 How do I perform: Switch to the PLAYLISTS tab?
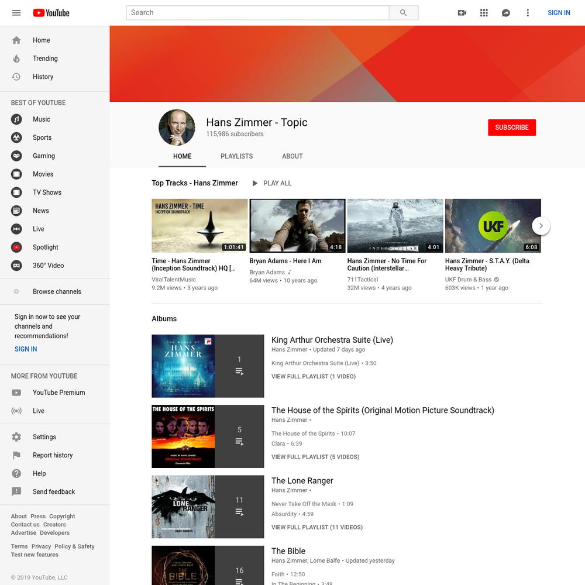click(236, 156)
